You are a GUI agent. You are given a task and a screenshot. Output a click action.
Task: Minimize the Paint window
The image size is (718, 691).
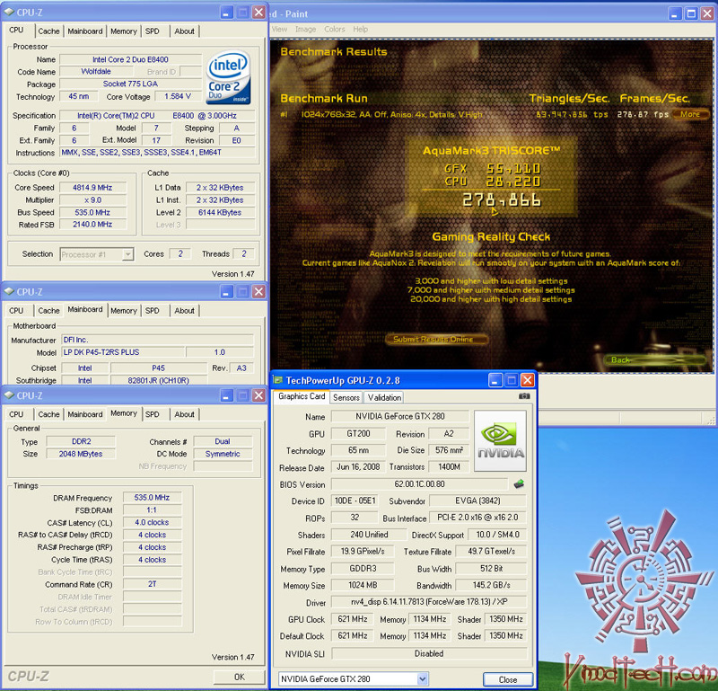coord(675,13)
